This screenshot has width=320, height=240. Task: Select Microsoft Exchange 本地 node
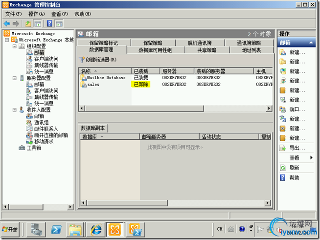click(46, 40)
